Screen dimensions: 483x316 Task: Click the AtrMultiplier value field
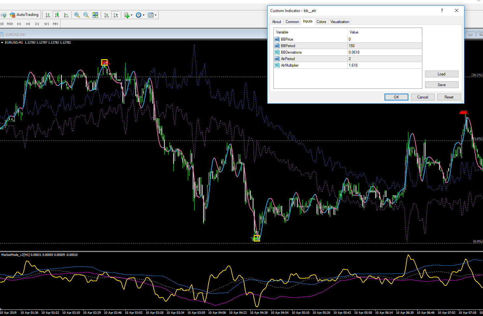pyautogui.click(x=385, y=65)
